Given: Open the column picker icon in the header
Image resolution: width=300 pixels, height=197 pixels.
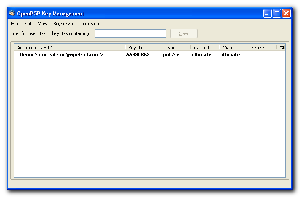Looking at the screenshot, I should (282, 48).
